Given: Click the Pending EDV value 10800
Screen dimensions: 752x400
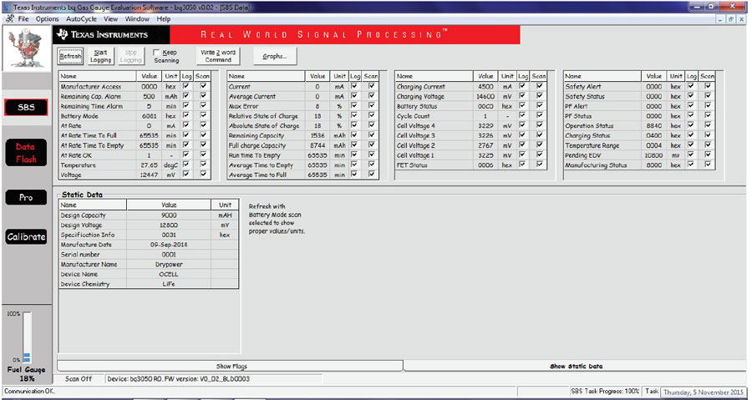Looking at the screenshot, I should (x=653, y=155).
